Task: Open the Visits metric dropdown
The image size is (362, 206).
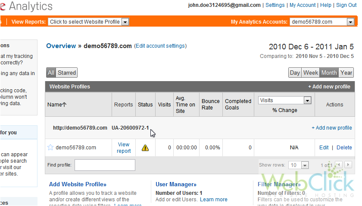Action: (285, 100)
